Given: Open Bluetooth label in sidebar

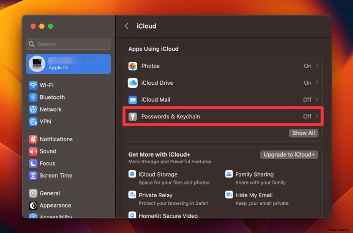Looking at the screenshot, I should [x=52, y=98].
